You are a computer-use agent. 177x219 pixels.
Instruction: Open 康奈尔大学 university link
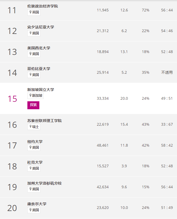tap(37, 204)
